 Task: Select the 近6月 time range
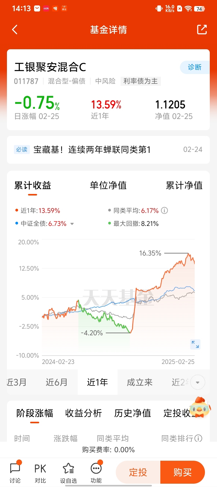[56, 382]
